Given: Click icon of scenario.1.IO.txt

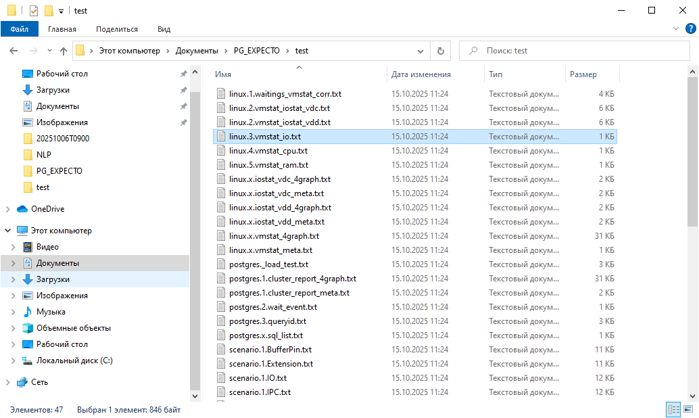Looking at the screenshot, I should 221,378.
